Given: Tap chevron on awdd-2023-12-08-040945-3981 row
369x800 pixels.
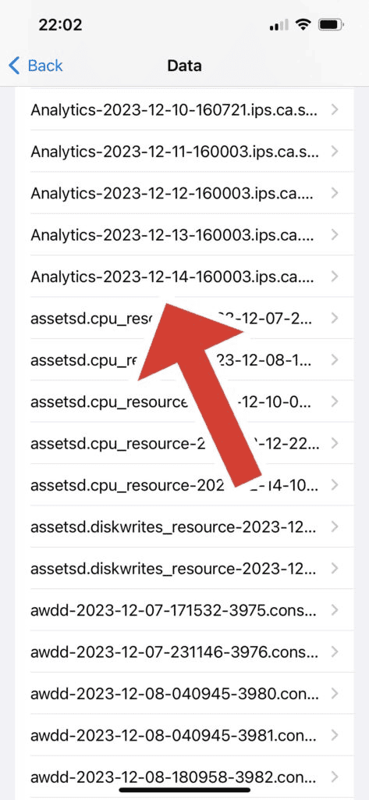Looking at the screenshot, I should 335,736.
